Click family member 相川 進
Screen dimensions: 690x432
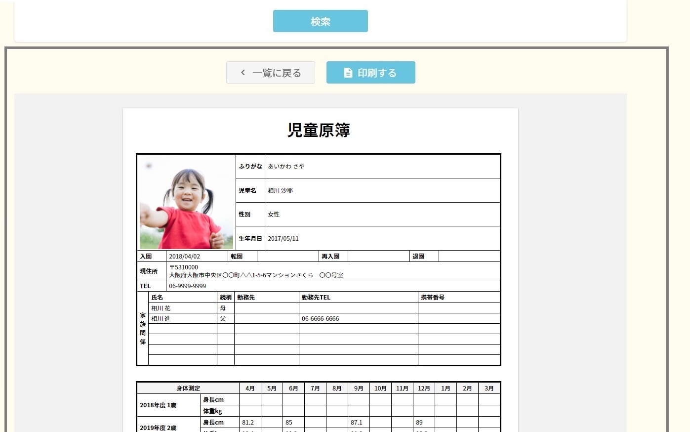[x=161, y=319]
